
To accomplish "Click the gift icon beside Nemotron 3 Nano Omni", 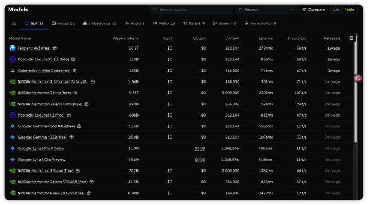I will (x=87, y=104).
